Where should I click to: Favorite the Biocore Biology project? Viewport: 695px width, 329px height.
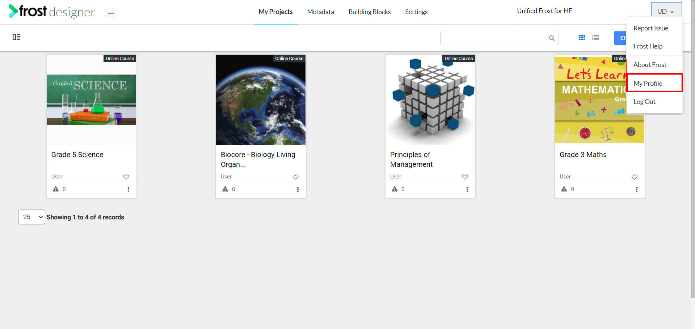(295, 177)
